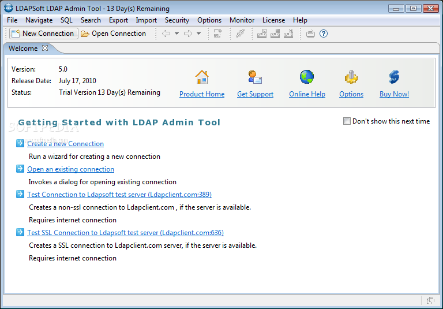Image resolution: width=443 pixels, height=309 pixels.
Task: Click the New Connection toolbar button
Action: tap(44, 33)
